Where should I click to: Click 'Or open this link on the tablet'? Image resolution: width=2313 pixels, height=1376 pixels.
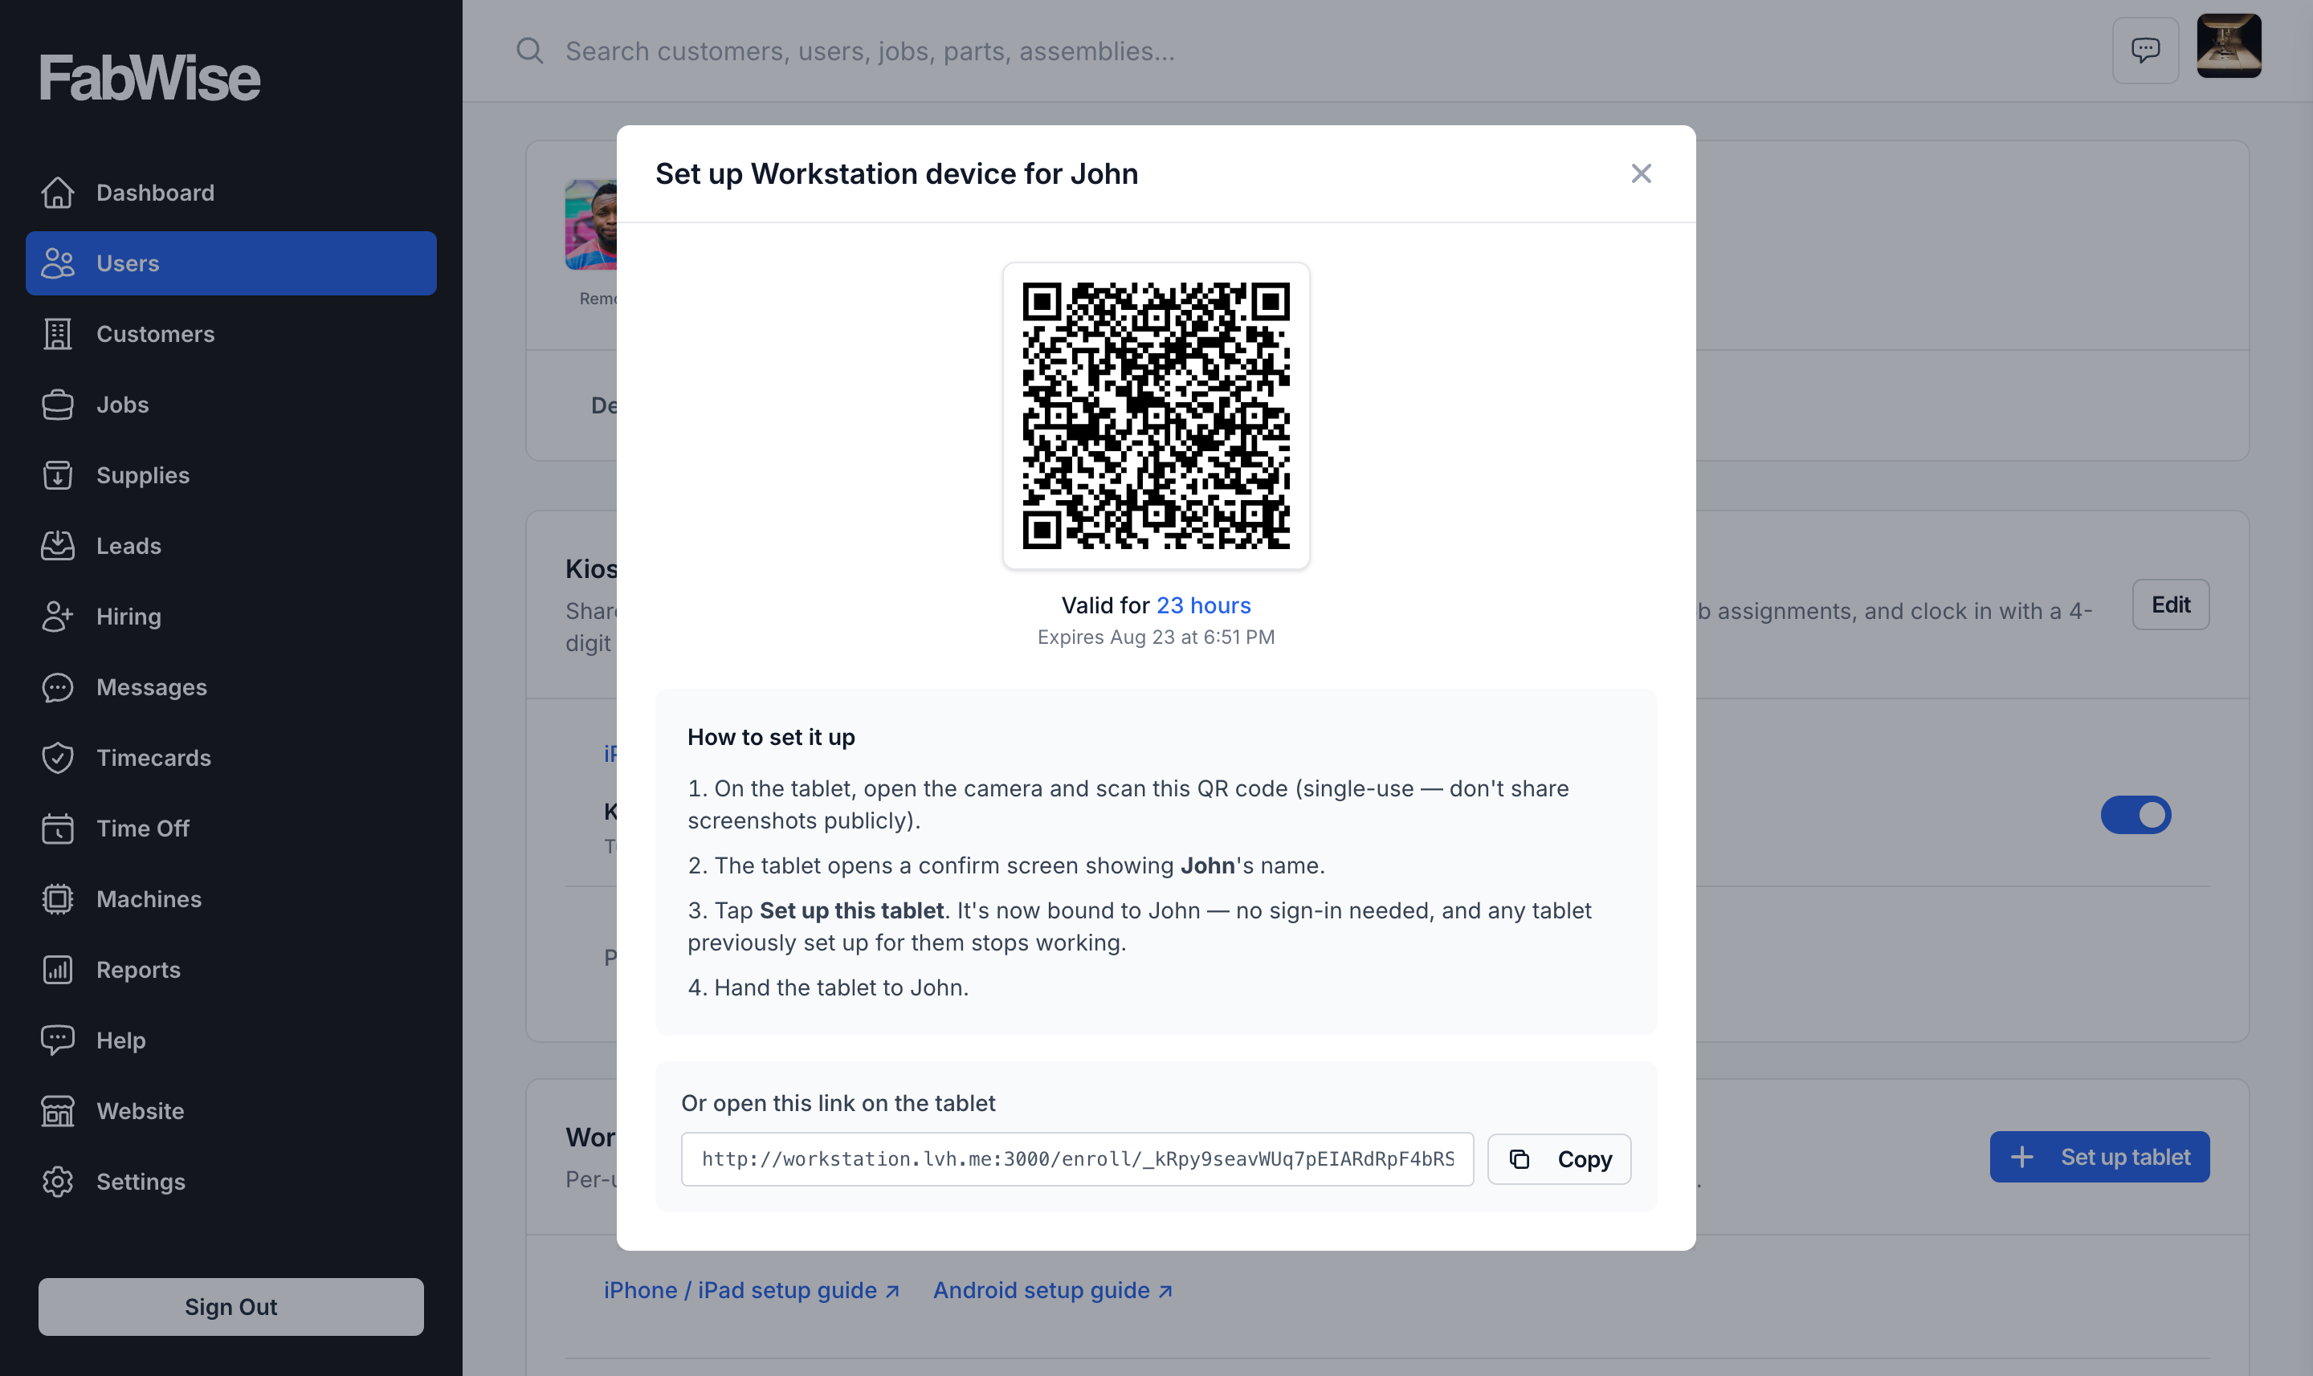pyautogui.click(x=838, y=1103)
